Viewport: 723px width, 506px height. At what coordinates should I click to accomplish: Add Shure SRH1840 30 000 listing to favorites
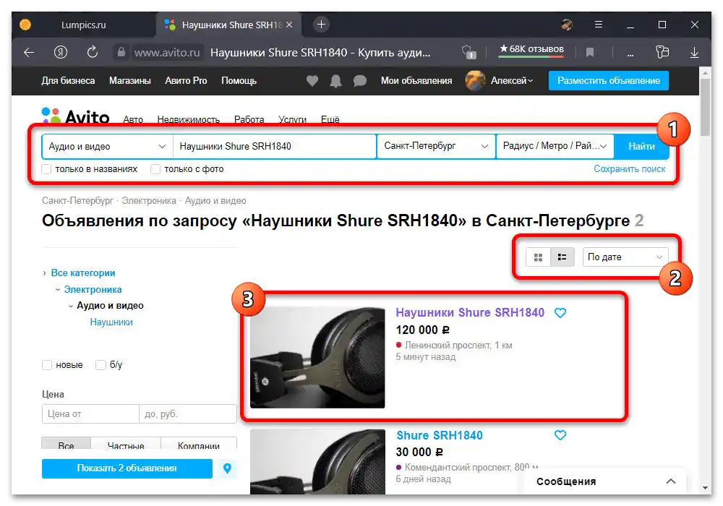[560, 435]
